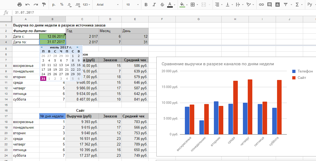The height and width of the screenshot is (161, 316).
Task: Format selection as percent
Action: click(x=62, y=5)
